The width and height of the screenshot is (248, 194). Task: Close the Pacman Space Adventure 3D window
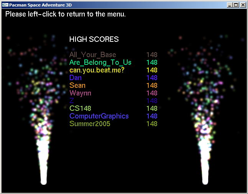coord(242,5)
